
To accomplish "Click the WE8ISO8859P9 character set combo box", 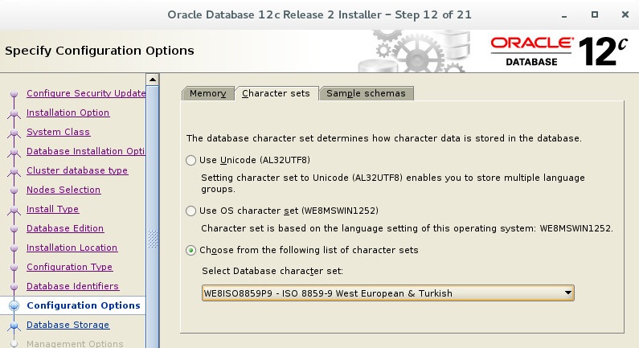I will coord(387,293).
